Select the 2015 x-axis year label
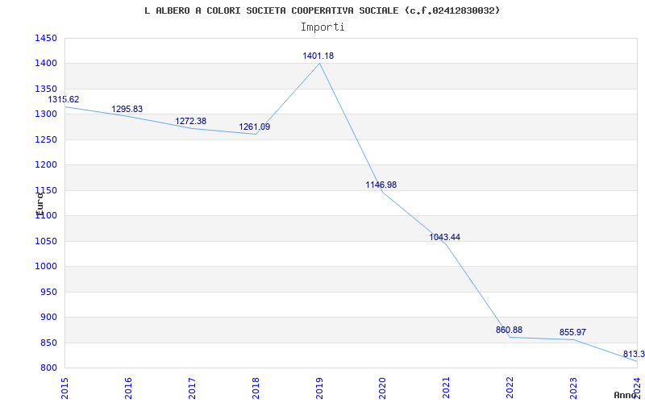645x403 pixels. 64,388
